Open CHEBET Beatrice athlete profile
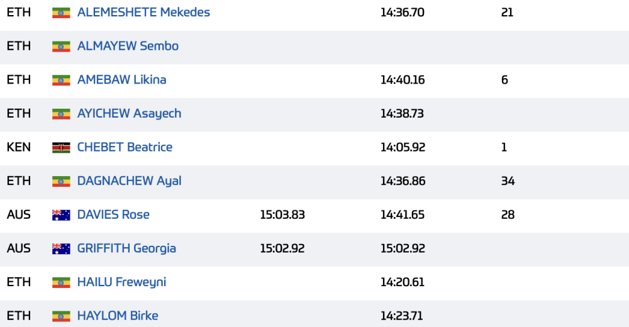This screenshot has height=327, width=629. (125, 147)
